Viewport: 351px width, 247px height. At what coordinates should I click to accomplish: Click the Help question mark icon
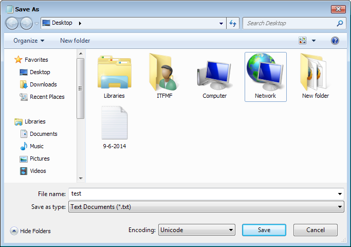pos(335,41)
